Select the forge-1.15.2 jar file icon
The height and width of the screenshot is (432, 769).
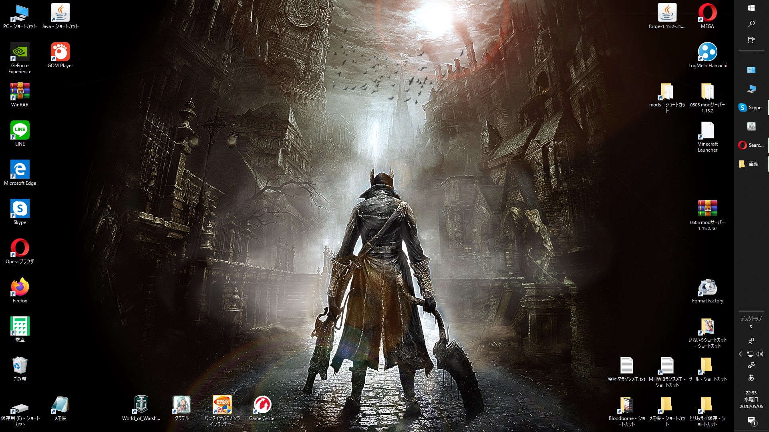click(667, 16)
